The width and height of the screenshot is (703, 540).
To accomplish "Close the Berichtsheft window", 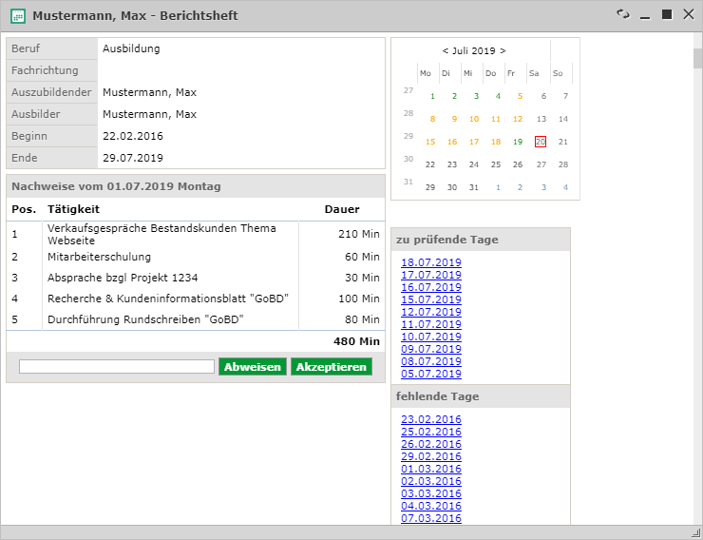I will pos(689,14).
